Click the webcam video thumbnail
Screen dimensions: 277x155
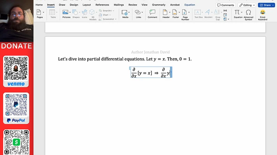[17, 21]
